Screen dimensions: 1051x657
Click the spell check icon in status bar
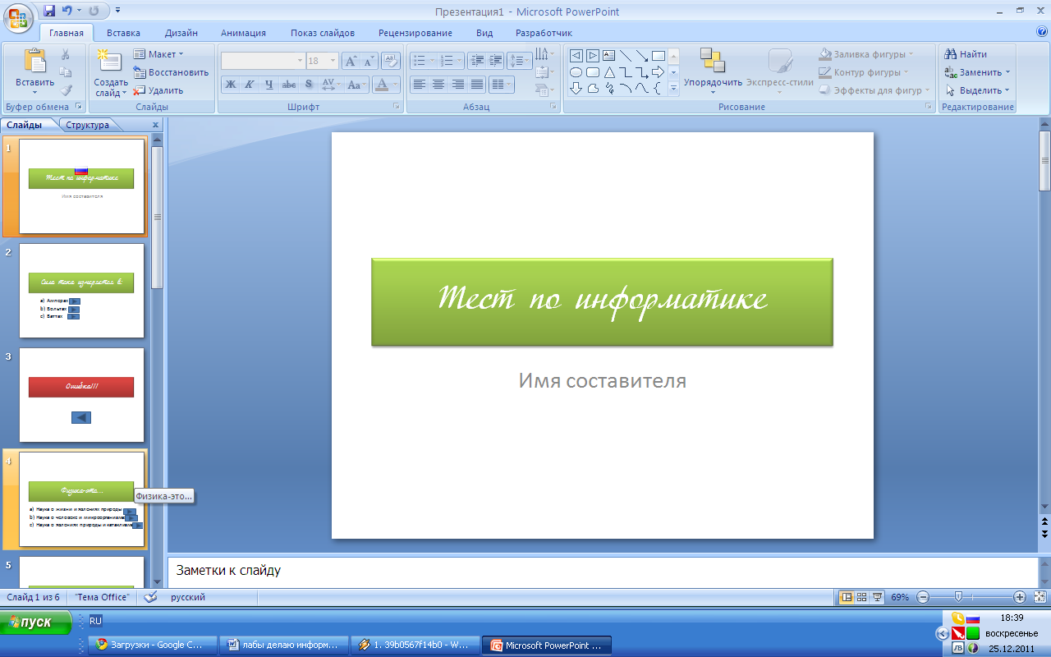[x=150, y=597]
